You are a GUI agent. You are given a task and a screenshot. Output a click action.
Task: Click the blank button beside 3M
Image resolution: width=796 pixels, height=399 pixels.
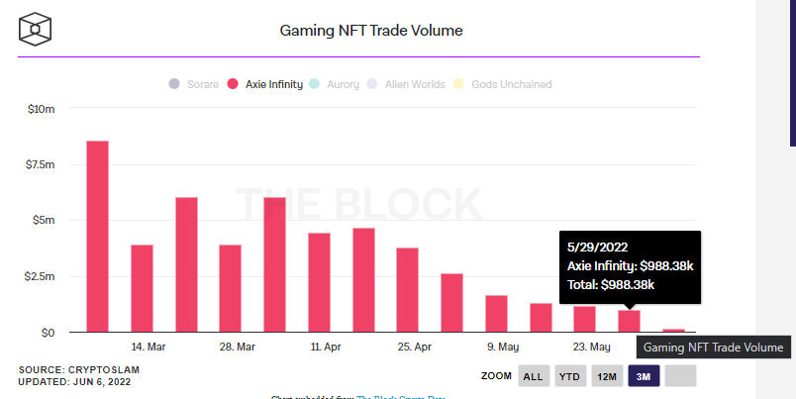click(680, 376)
